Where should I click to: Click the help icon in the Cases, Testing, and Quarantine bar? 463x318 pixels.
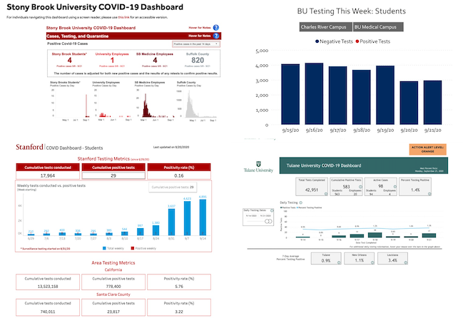click(216, 36)
